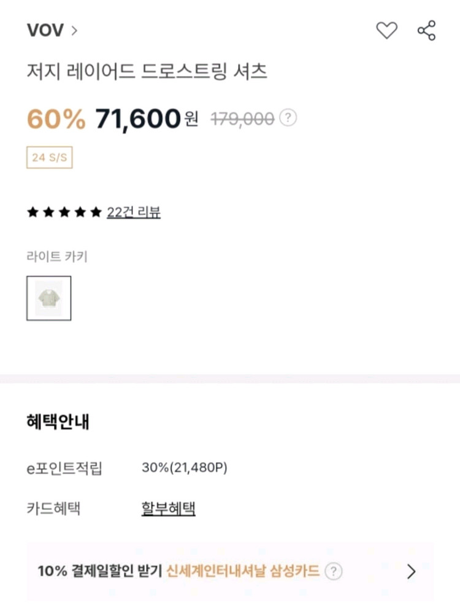Click the share icon

click(x=426, y=30)
